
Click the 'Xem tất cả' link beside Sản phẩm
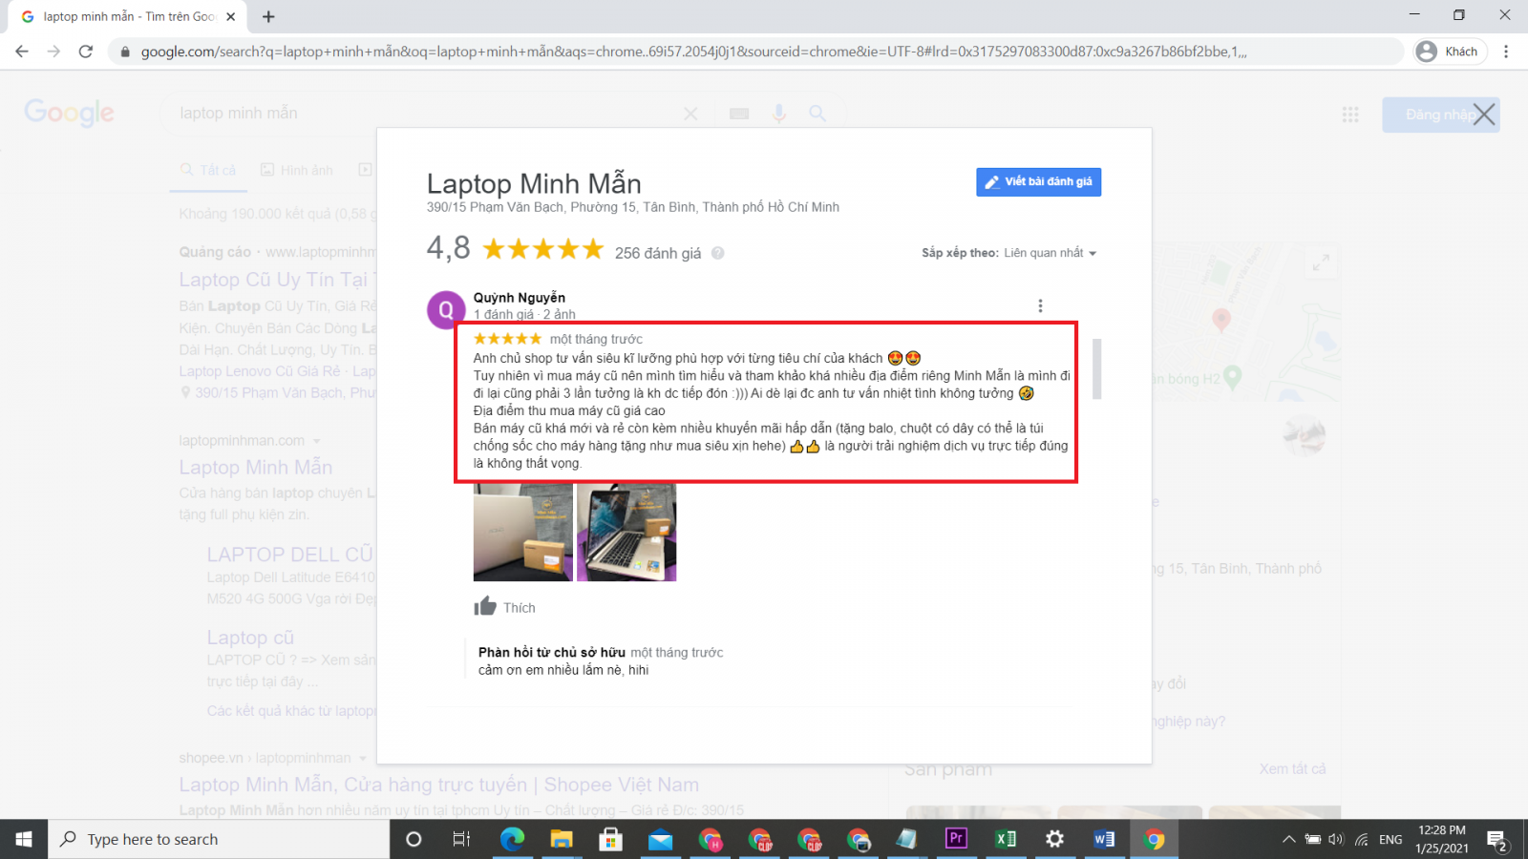click(1292, 769)
